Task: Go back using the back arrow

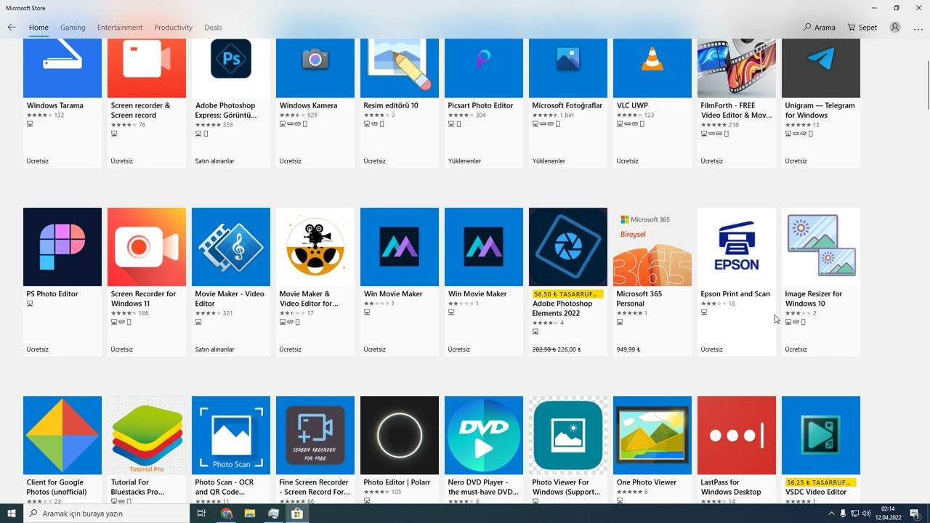Action: coord(12,28)
